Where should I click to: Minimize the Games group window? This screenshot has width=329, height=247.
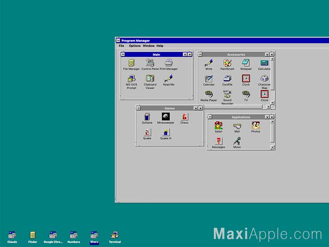[x=196, y=108]
